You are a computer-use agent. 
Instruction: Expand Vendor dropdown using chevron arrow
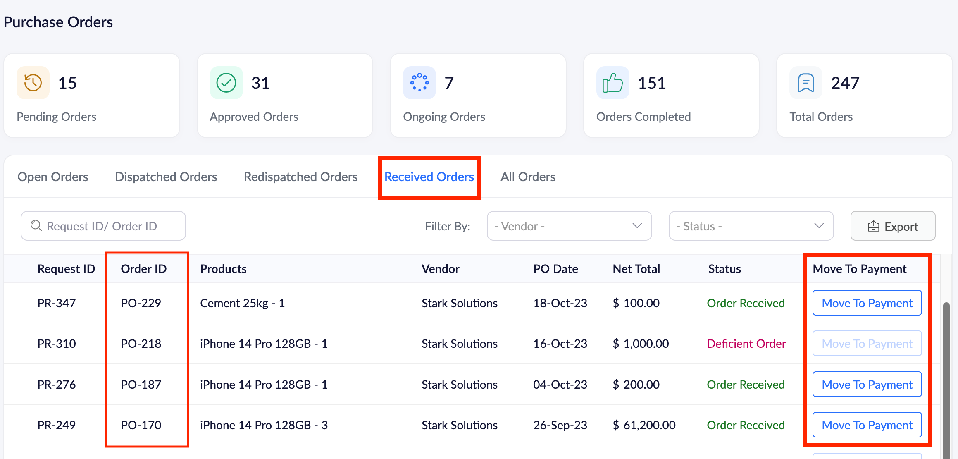coord(637,226)
